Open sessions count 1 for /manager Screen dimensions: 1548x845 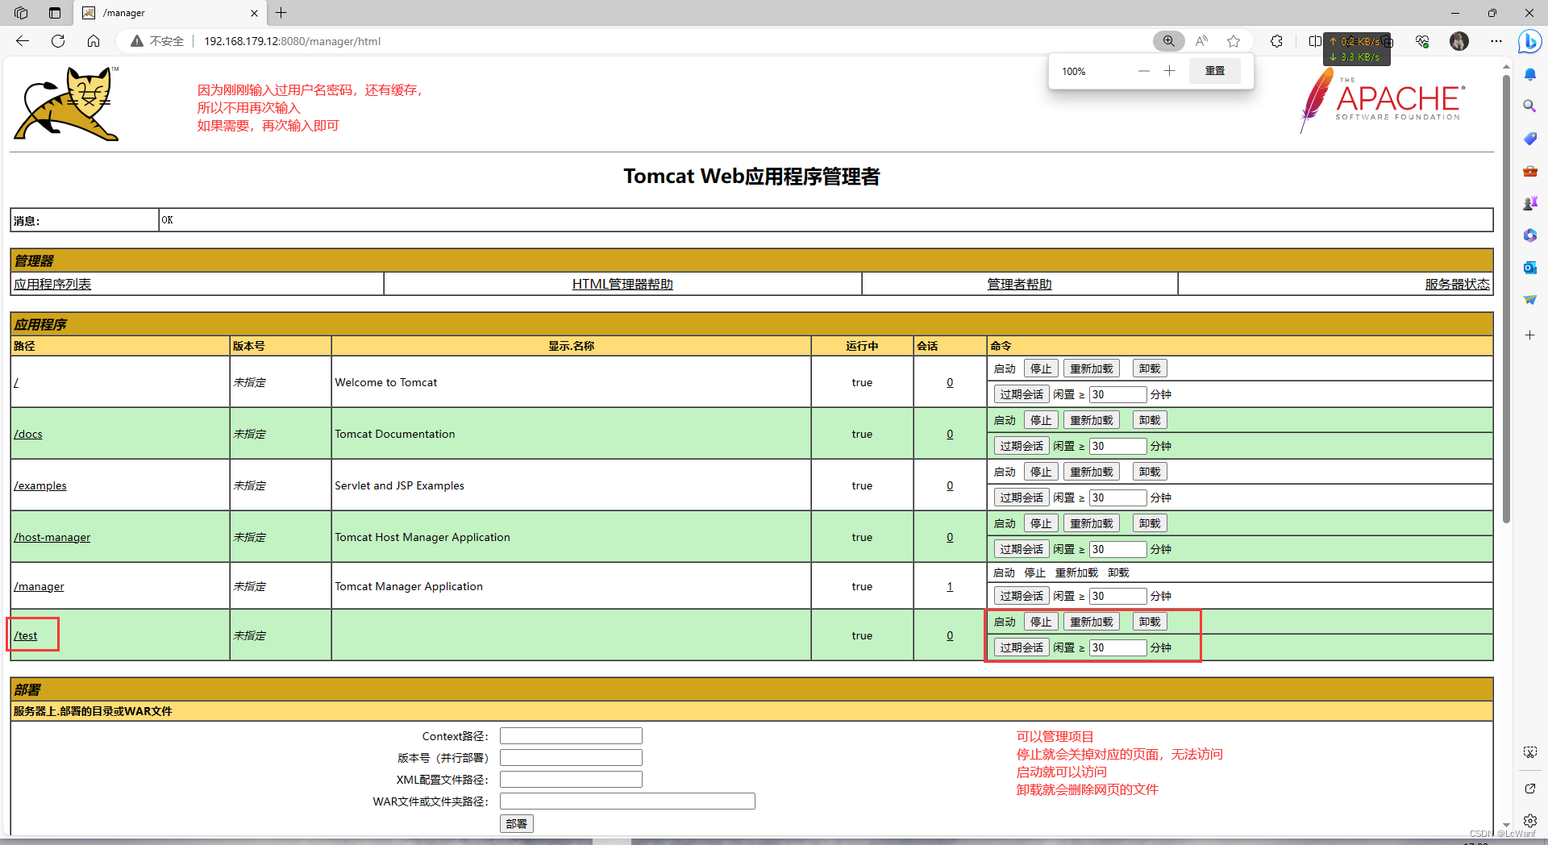(950, 586)
